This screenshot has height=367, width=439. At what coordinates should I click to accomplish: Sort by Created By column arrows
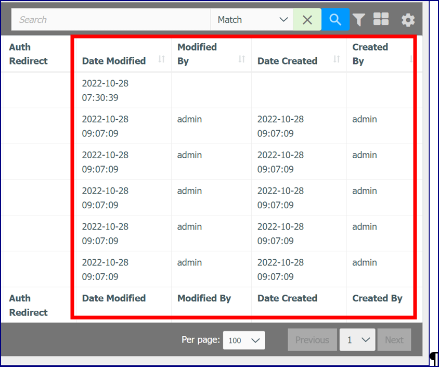tap(411, 59)
